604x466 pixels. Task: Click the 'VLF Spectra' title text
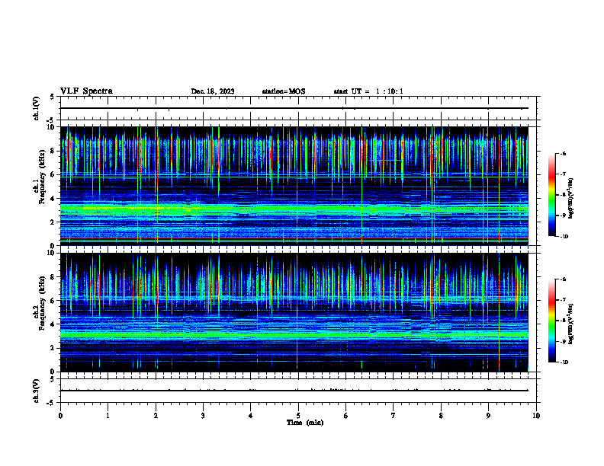(86, 91)
